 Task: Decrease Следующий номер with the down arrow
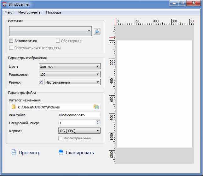[x=98, y=124]
